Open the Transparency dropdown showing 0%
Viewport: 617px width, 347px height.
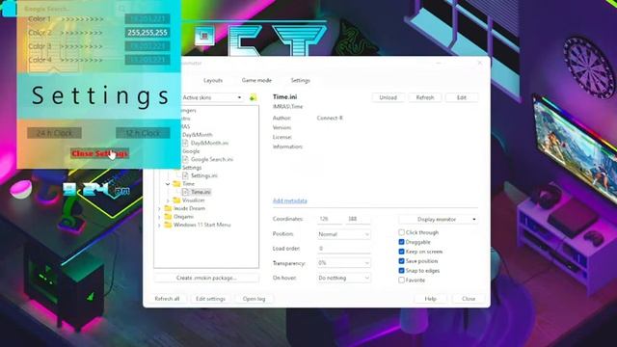[343, 263]
